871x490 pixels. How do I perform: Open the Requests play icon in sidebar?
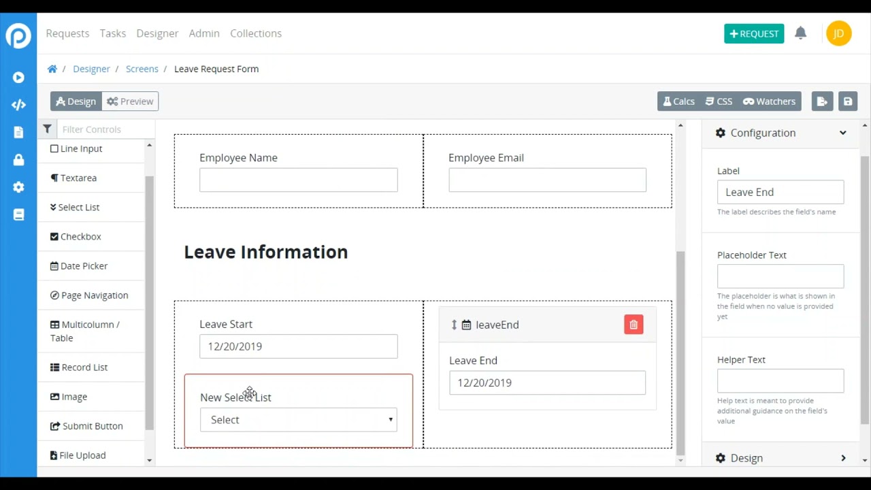coord(18,78)
